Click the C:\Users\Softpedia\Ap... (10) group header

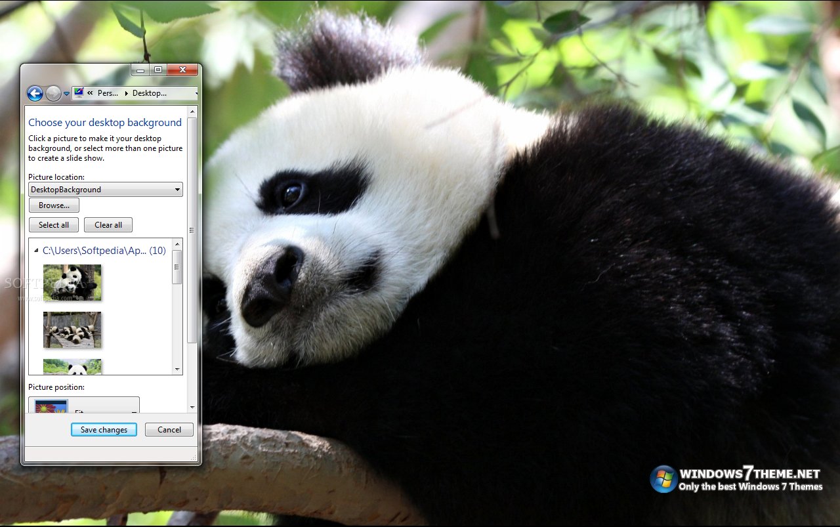tap(104, 251)
